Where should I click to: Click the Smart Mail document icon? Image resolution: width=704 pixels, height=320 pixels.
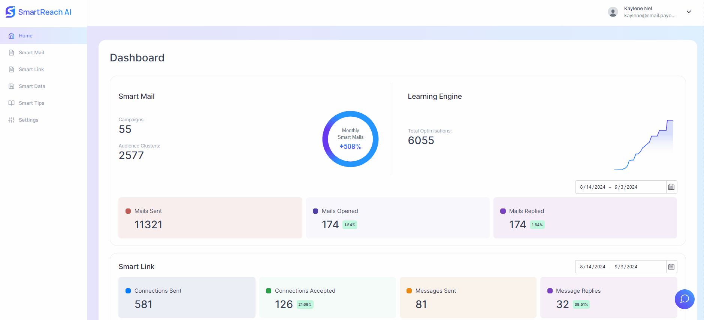click(x=12, y=53)
